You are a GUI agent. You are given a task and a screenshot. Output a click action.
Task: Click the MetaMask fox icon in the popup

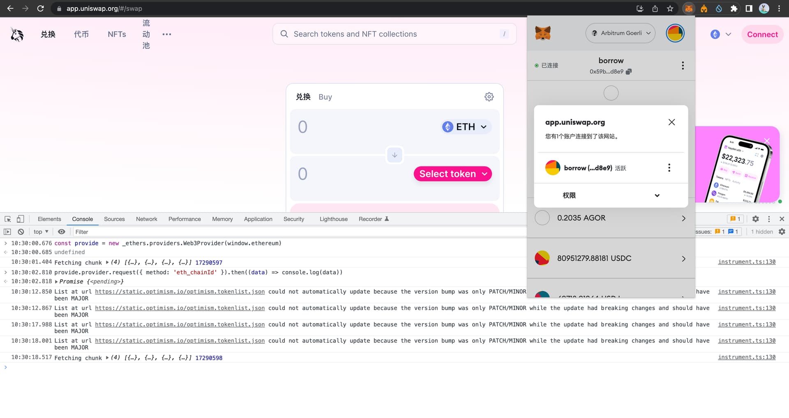543,33
